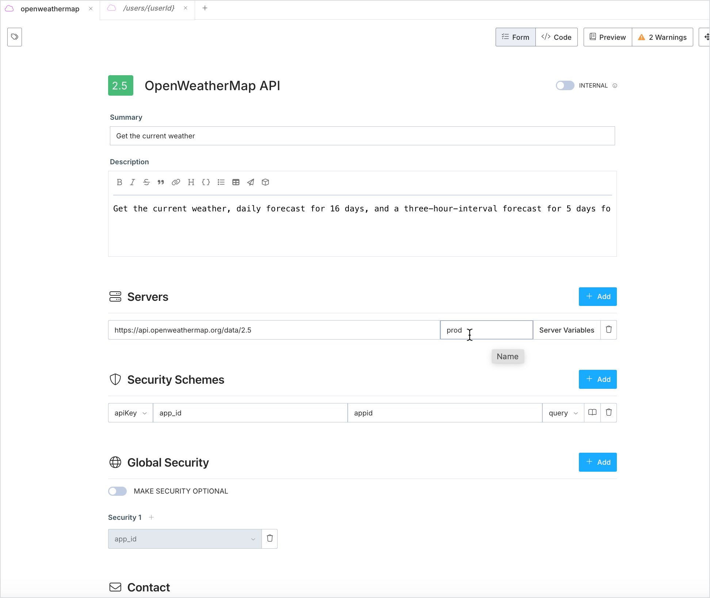
Task: Open the app_id Security 1 dropdown
Action: [185, 538]
